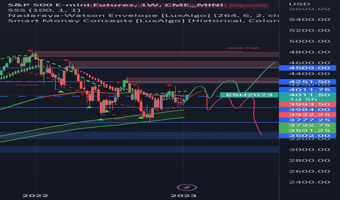The height and width of the screenshot is (200, 340).
Task: Click the 3502.00 price label
Action: coord(308,136)
